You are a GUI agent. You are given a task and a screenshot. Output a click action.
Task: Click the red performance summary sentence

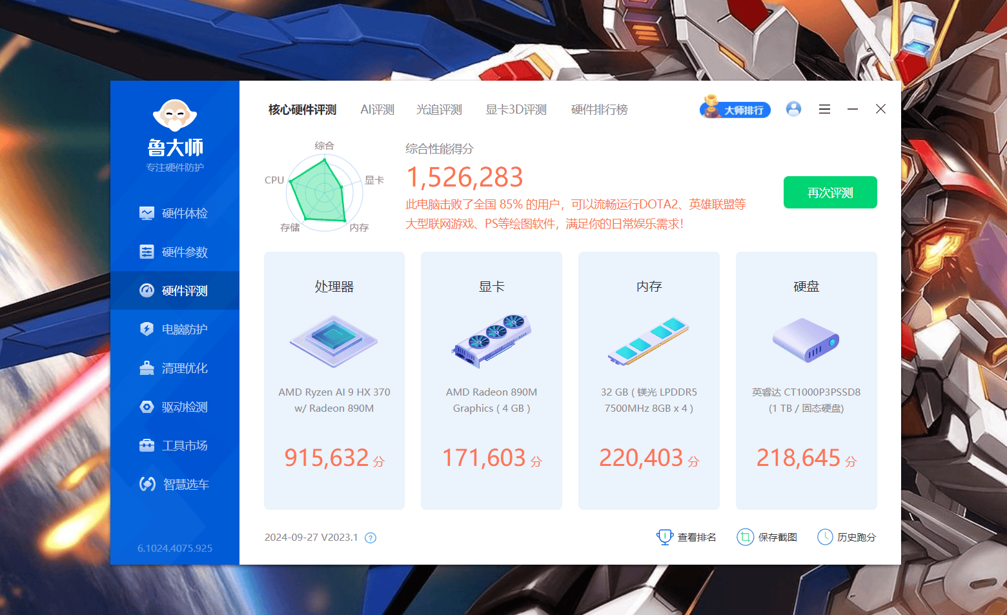coord(576,214)
